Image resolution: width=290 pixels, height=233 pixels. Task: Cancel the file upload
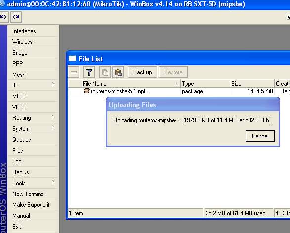260,136
